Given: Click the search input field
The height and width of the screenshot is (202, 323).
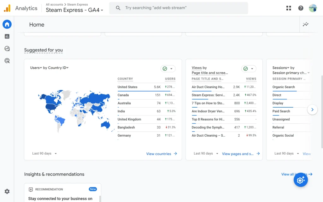Looking at the screenshot, I should click(x=183, y=8).
